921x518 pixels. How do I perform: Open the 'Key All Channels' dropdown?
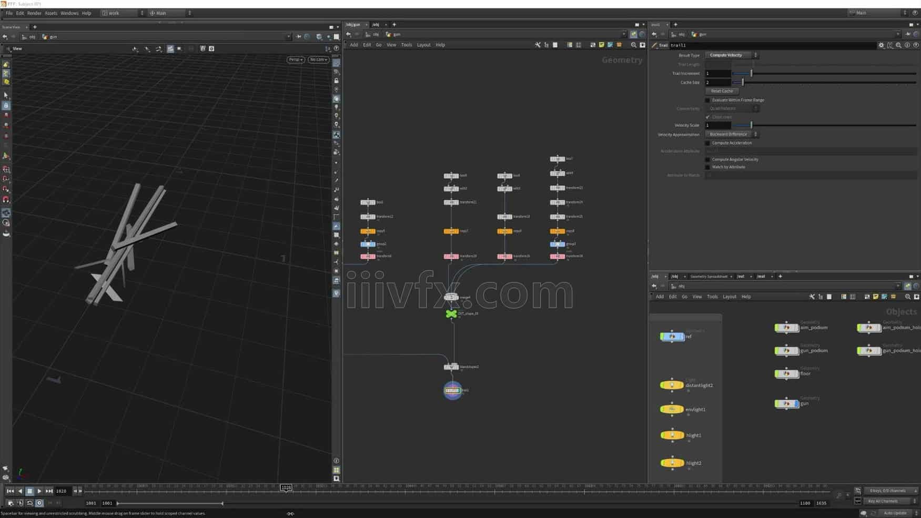[890, 501]
